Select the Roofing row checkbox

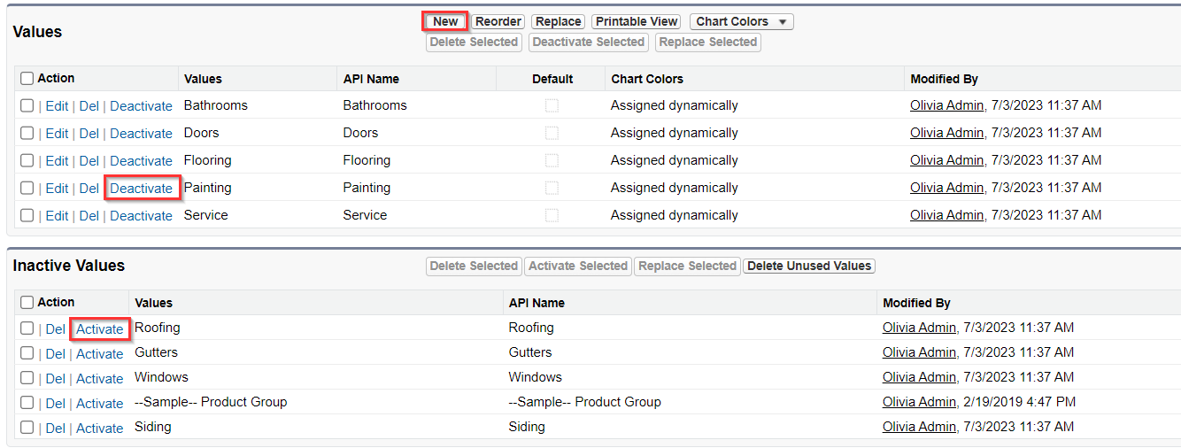coord(27,328)
